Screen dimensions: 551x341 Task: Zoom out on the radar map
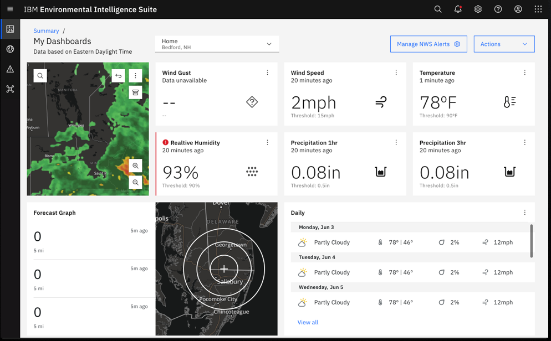click(x=136, y=183)
